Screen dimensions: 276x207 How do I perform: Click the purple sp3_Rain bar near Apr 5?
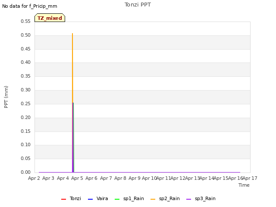tap(73, 137)
